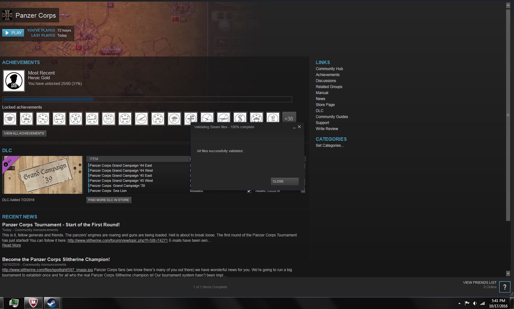Image resolution: width=514 pixels, height=309 pixels.
Task: Click the question mark friends avatar icon
Action: [x=505, y=287]
